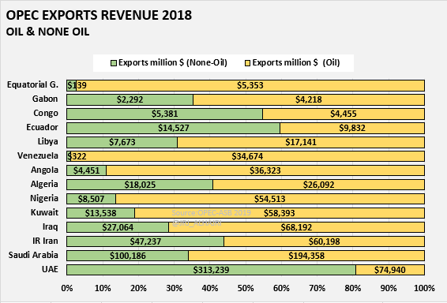The height and width of the screenshot is (303, 447).
Task: Select the $5,381 green bar for Congo
Action: (x=165, y=114)
